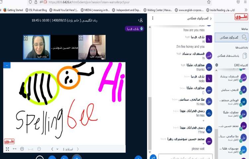
Task: Select user قدیمی، ستایش in the user list
Action: tap(232, 90)
